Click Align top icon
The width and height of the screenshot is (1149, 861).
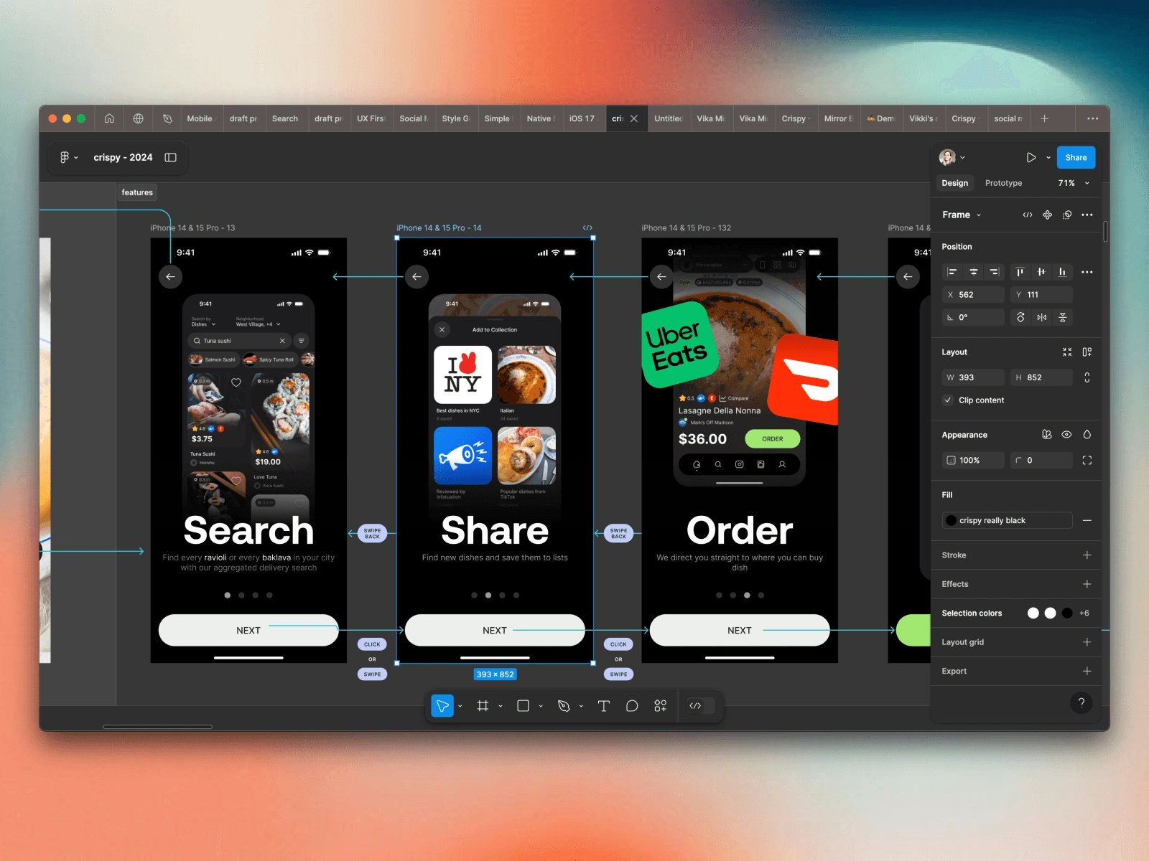click(1020, 272)
